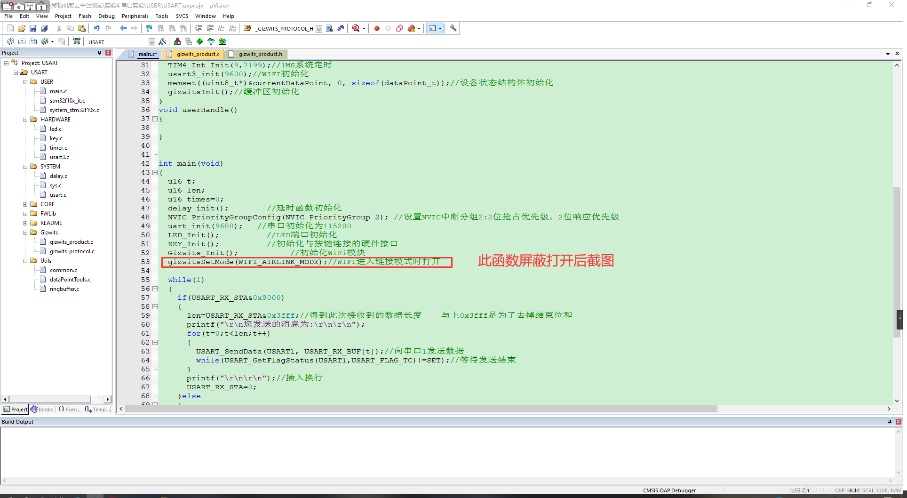The height and width of the screenshot is (498, 907).
Task: Open the window layout toolbar button
Action: [x=432, y=28]
